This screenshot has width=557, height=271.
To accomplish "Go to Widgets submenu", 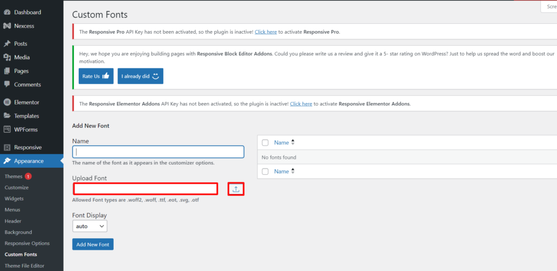I will (x=14, y=199).
